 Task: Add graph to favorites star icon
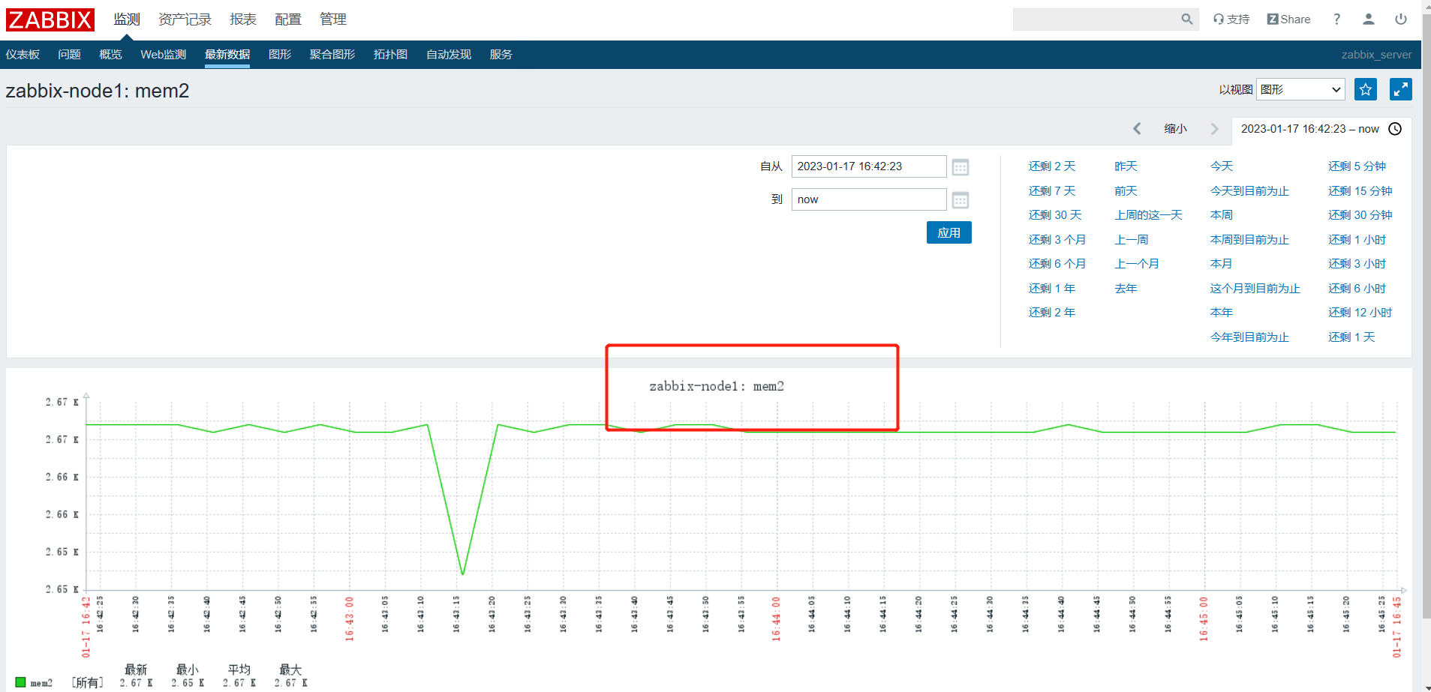tap(1366, 89)
